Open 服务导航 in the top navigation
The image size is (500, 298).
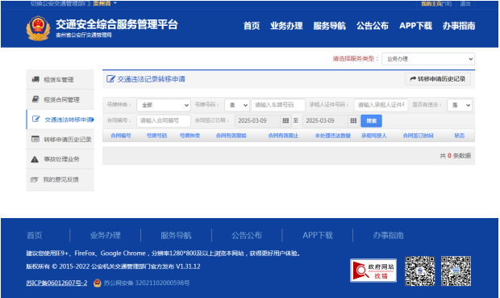(329, 26)
